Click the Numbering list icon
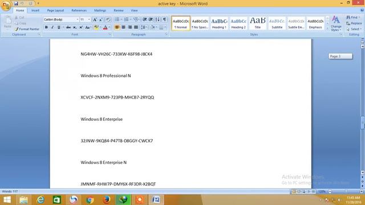The height and width of the screenshot is (205, 365). click(x=127, y=19)
